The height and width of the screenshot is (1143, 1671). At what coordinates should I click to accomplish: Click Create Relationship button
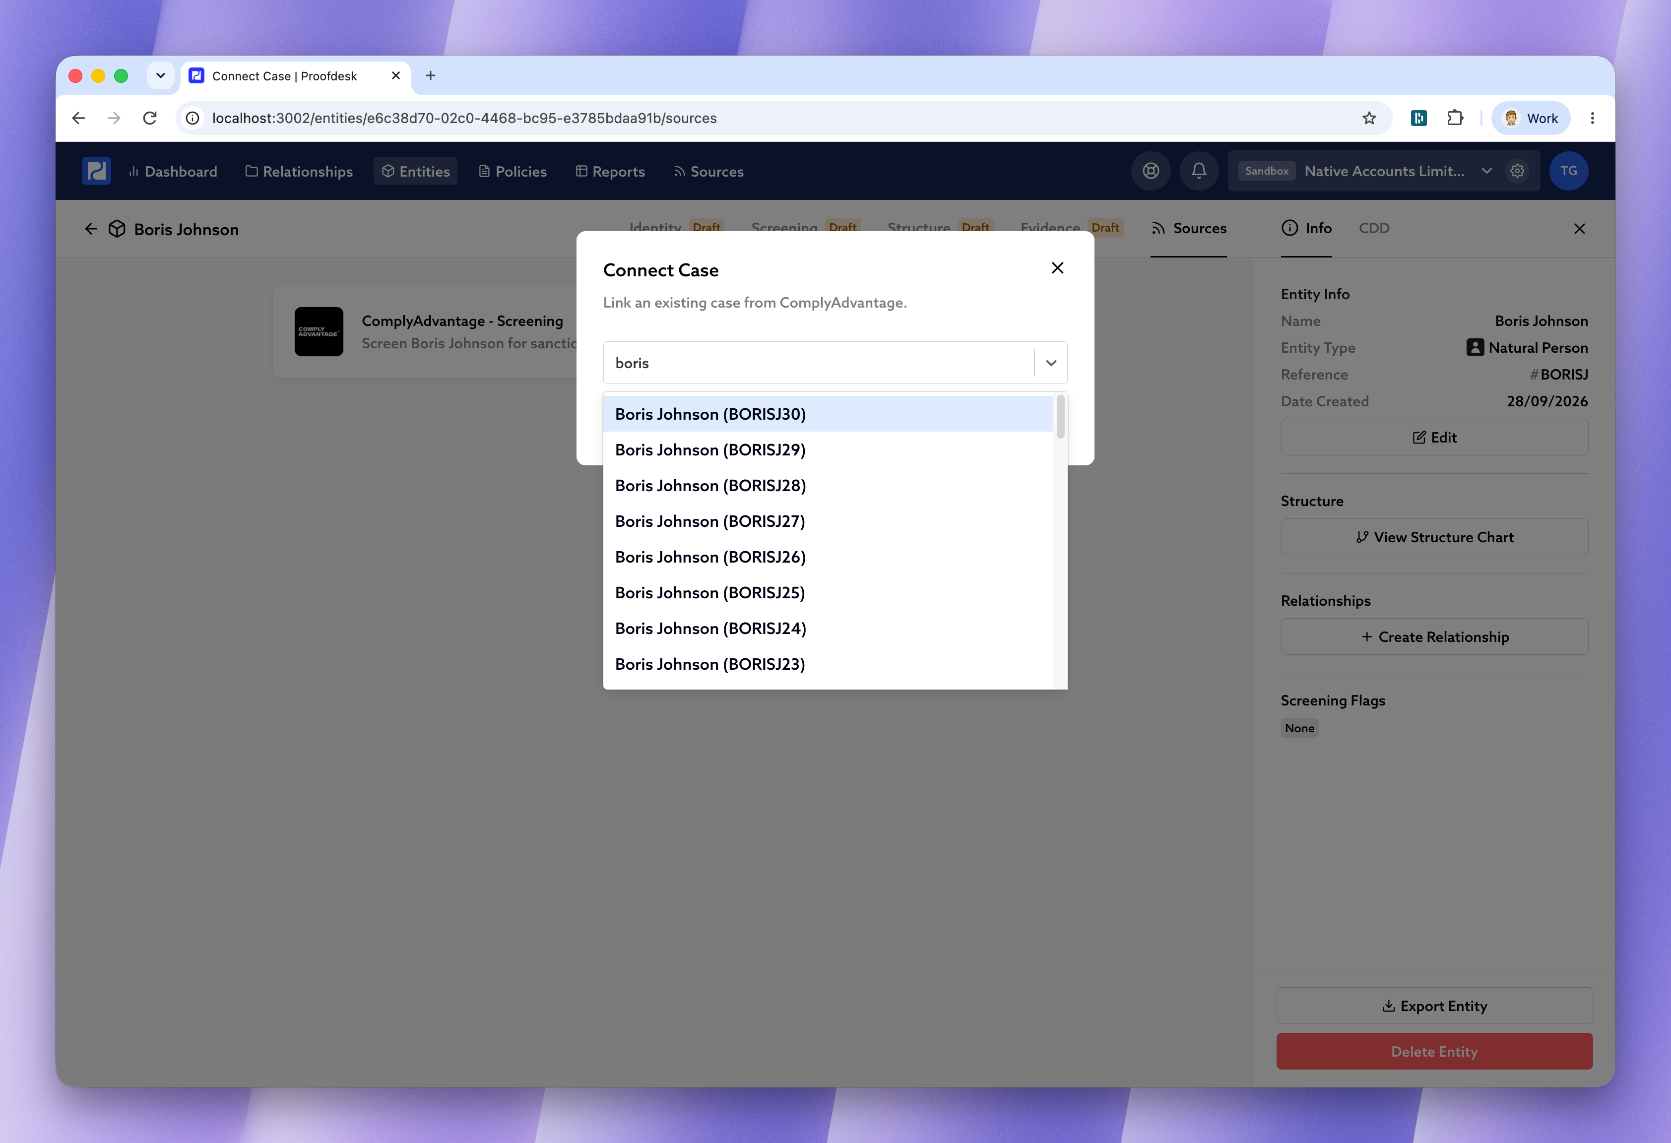[x=1434, y=637]
